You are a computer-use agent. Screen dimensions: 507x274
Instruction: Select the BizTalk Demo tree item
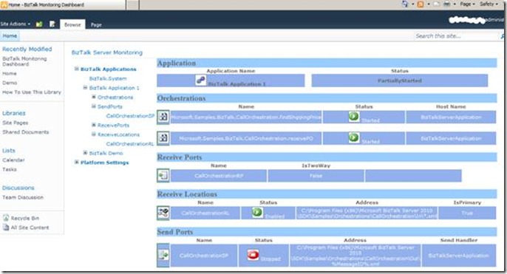pos(106,153)
